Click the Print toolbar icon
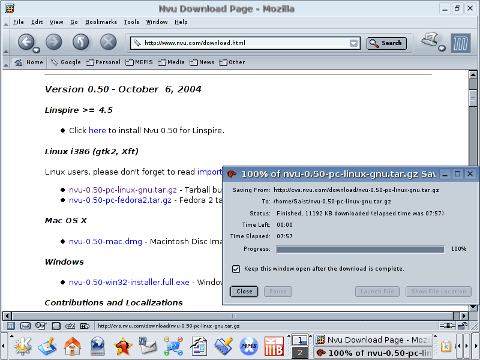The image size is (480, 360). coord(430,39)
